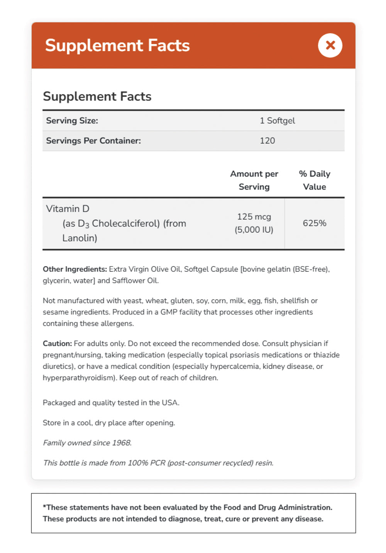Click the orange Supplement Facts header title
The width and height of the screenshot is (386, 553).
coord(117,46)
